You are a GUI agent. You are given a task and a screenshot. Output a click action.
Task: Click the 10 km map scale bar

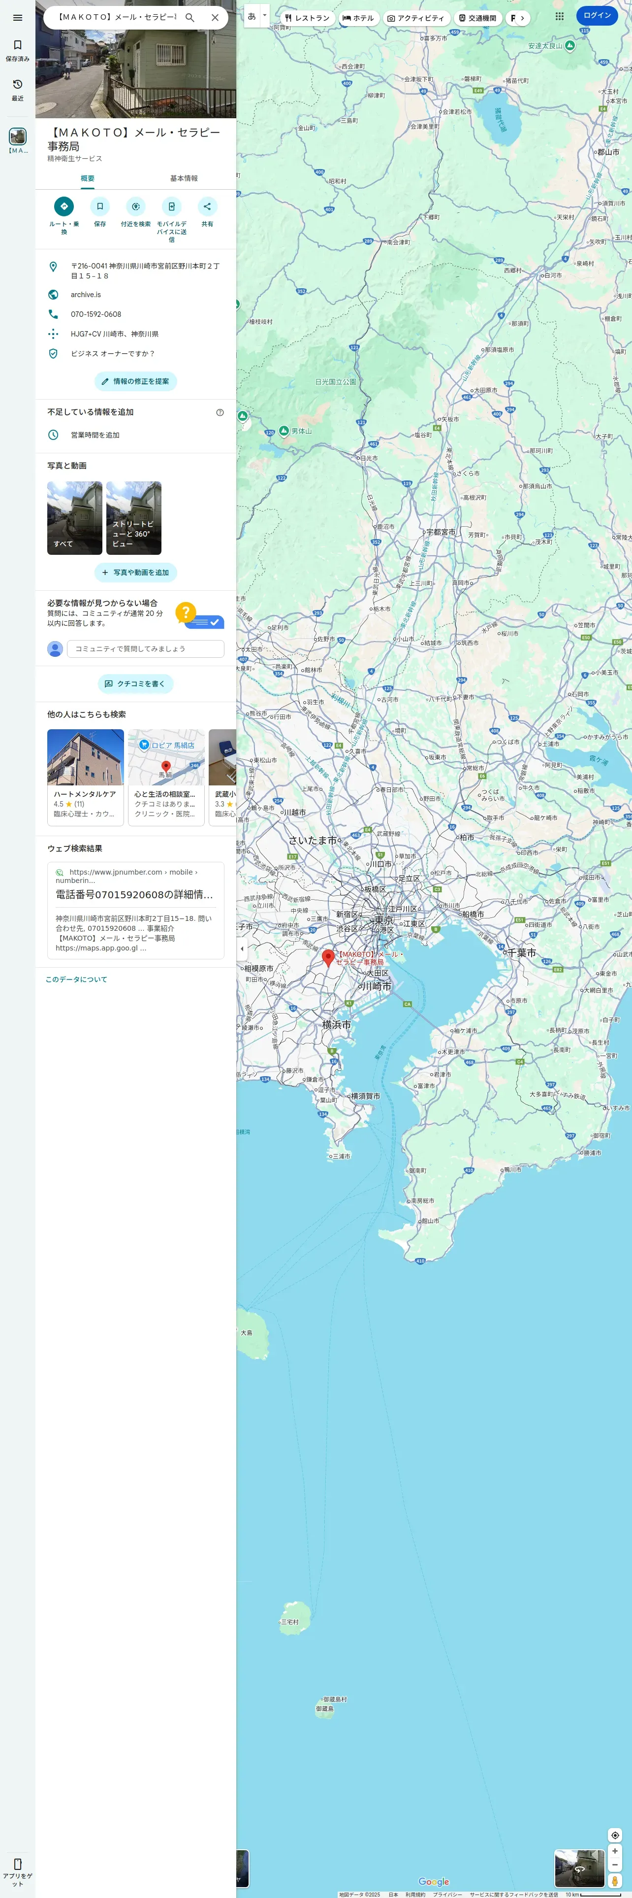[x=594, y=1895]
